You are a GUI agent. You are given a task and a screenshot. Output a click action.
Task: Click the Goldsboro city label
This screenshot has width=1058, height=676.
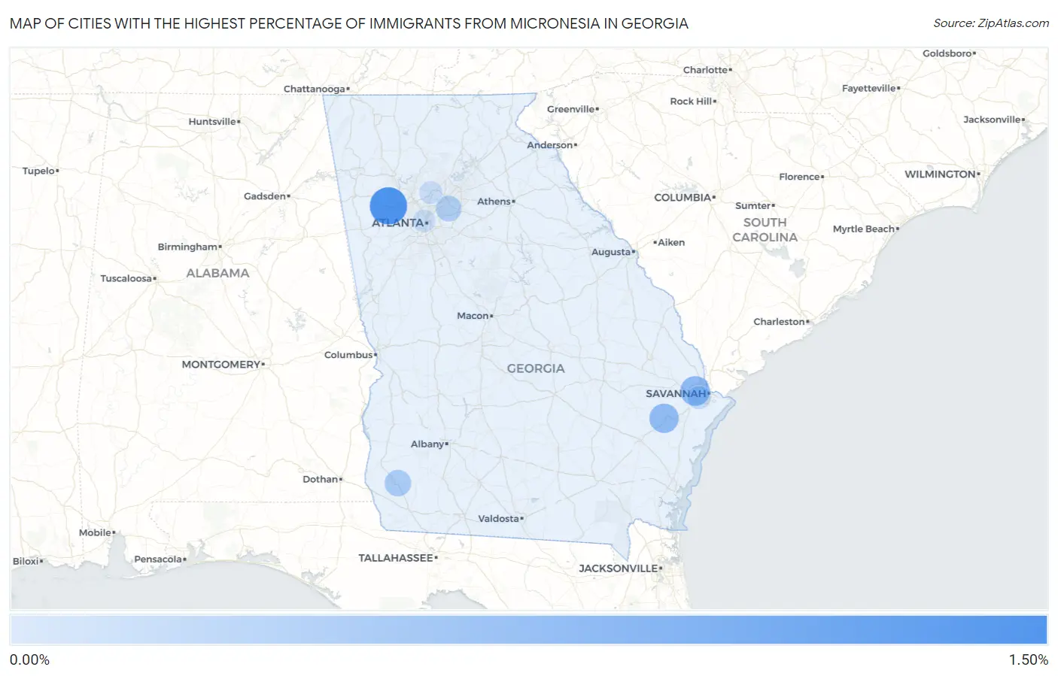pos(947,54)
